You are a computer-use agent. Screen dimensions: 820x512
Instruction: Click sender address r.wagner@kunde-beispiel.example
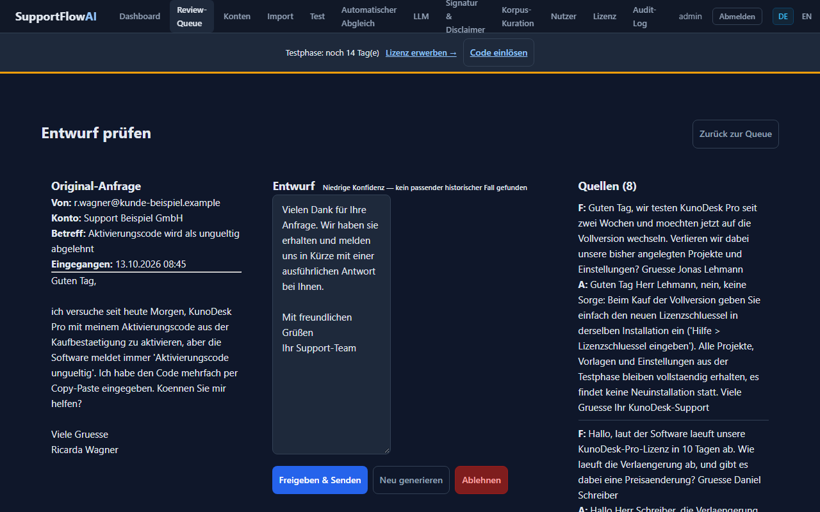pyautogui.click(x=147, y=203)
